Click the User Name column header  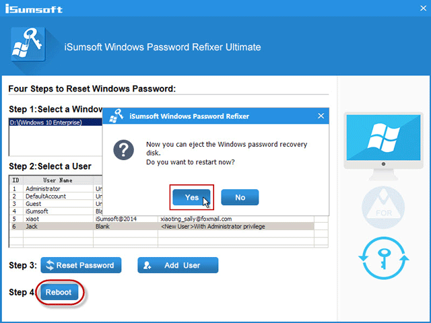[x=58, y=180]
